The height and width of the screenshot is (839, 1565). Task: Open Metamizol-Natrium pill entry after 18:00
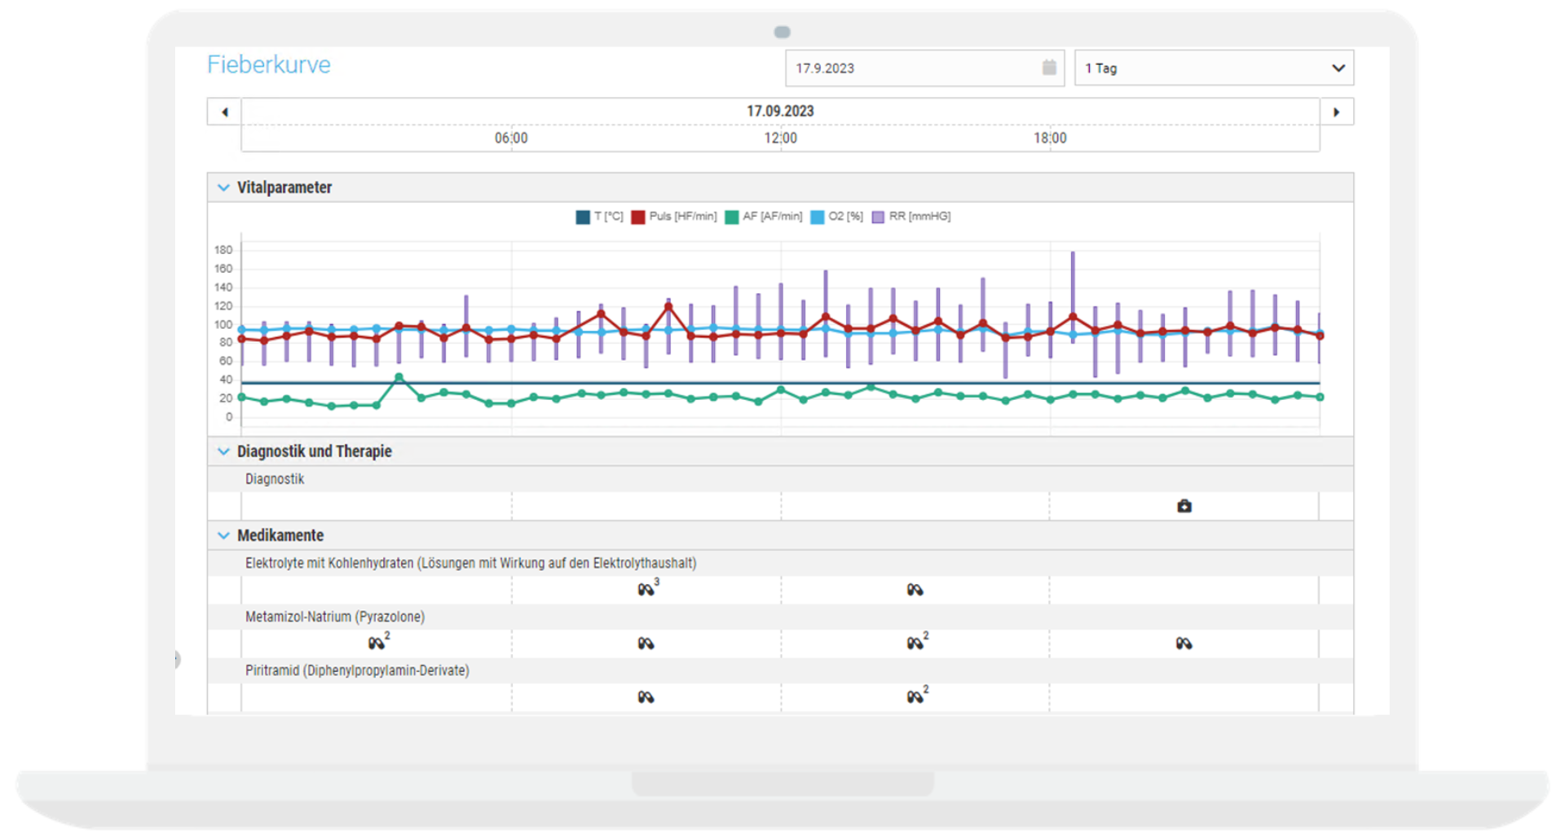point(1184,644)
